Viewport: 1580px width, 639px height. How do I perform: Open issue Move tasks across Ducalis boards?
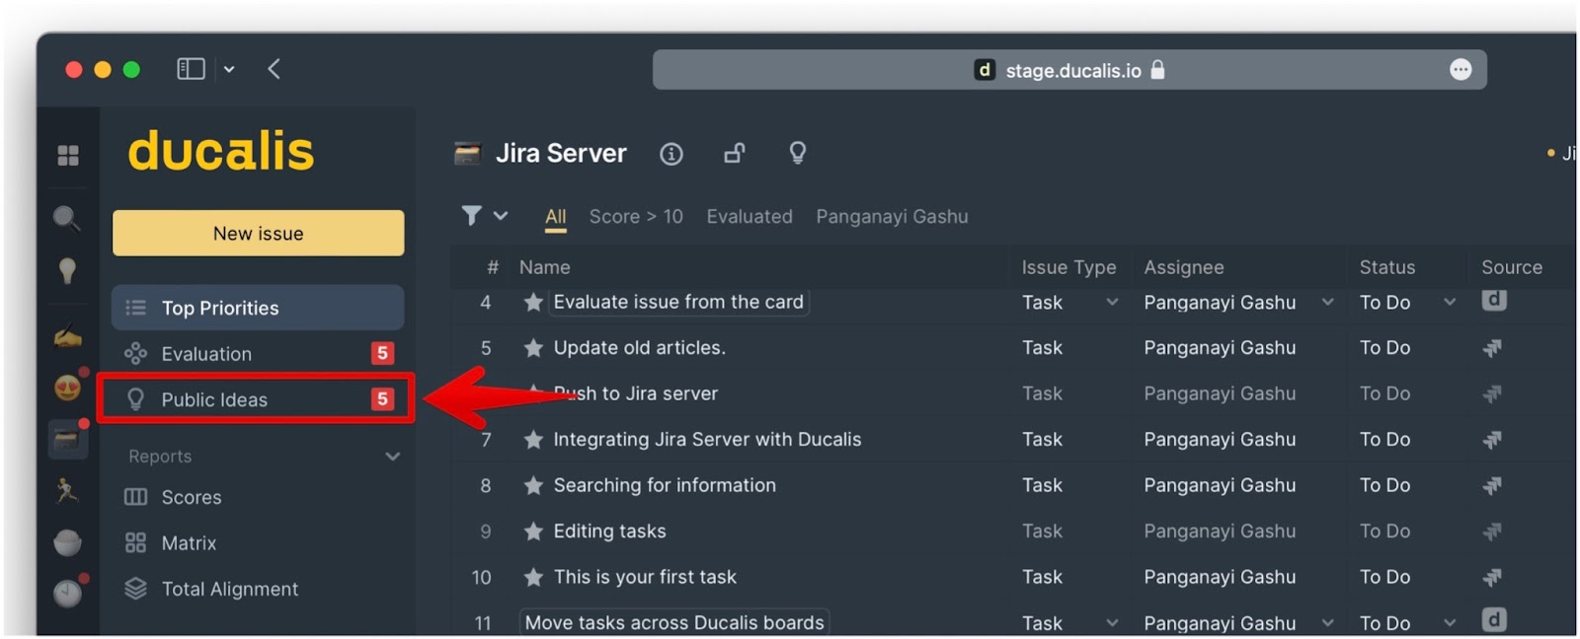(674, 622)
